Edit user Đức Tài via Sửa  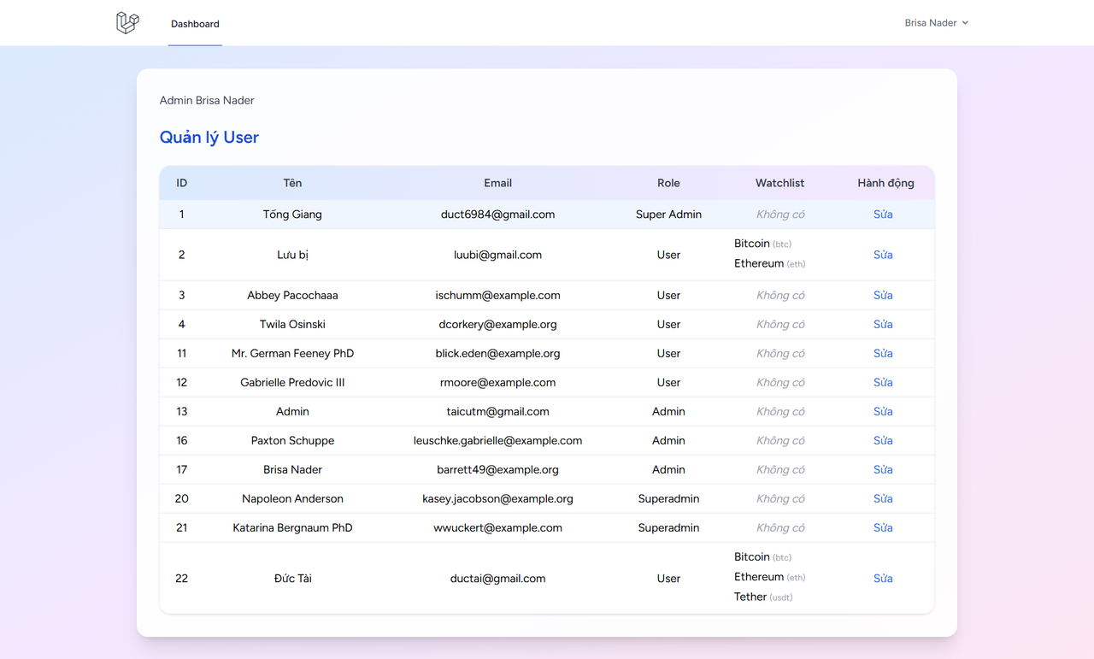[x=883, y=579]
